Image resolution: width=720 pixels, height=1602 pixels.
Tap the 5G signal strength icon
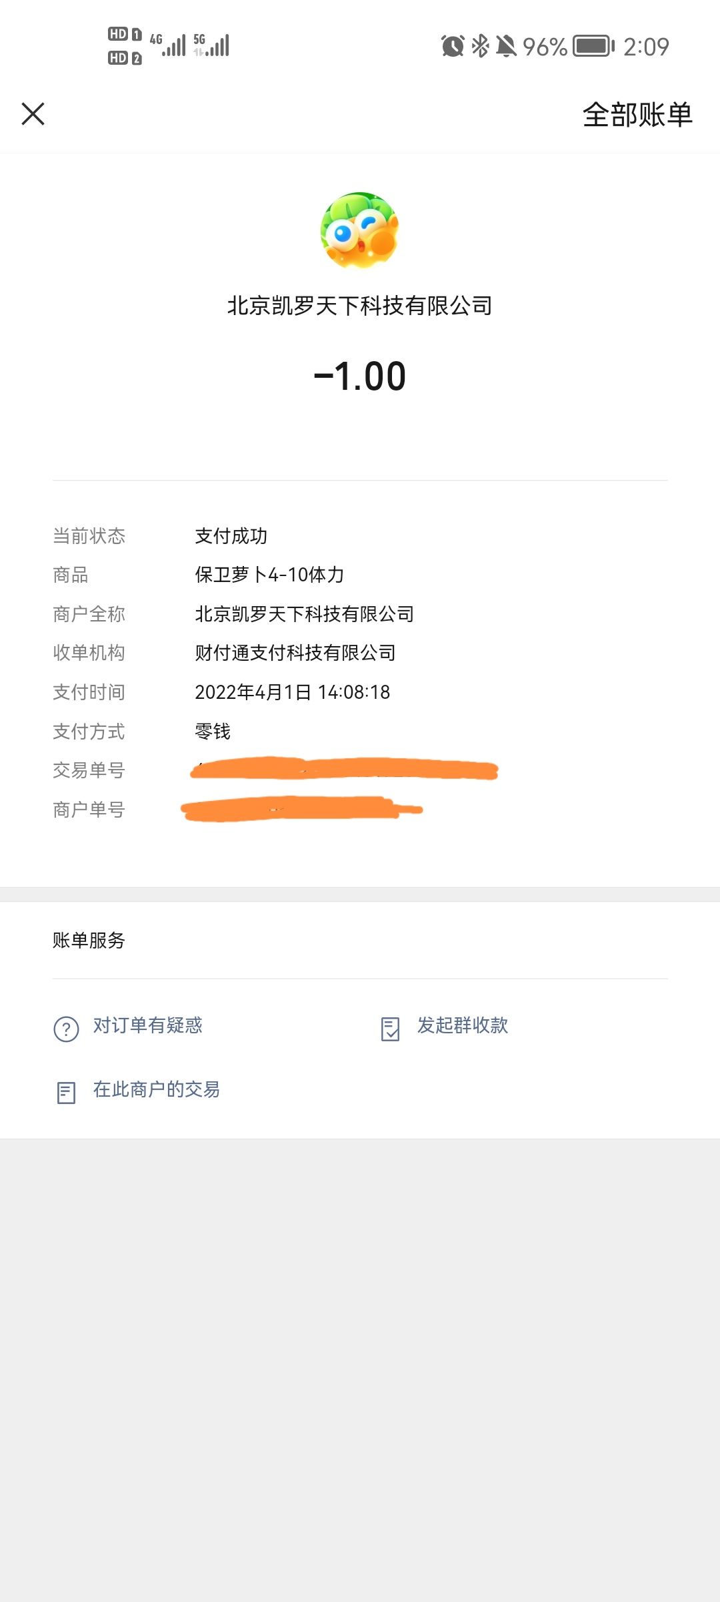pyautogui.click(x=211, y=45)
